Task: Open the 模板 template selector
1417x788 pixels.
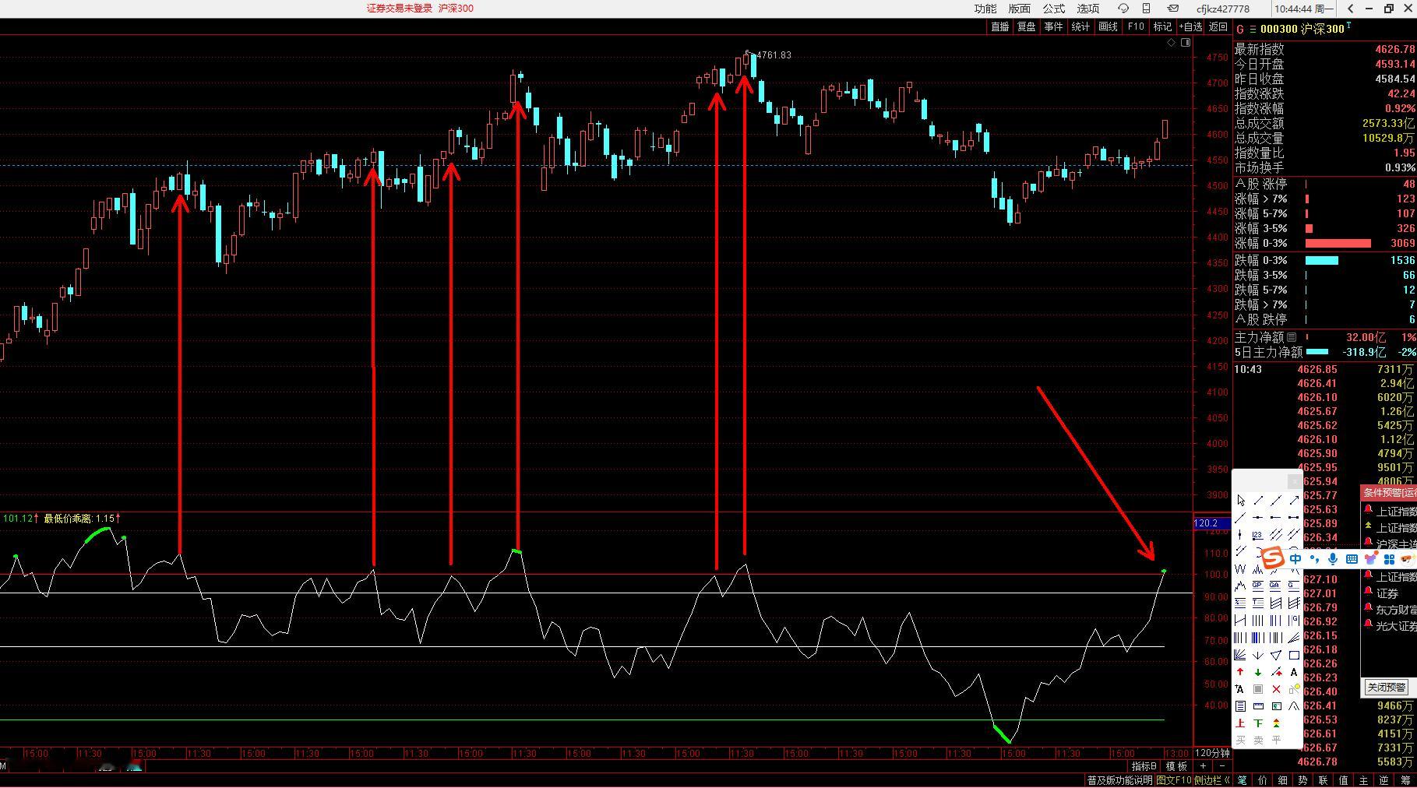Action: click(1176, 766)
